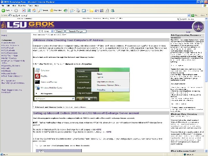
Task: Click the vertical scrollbar down arrow
Action: (206, 151)
